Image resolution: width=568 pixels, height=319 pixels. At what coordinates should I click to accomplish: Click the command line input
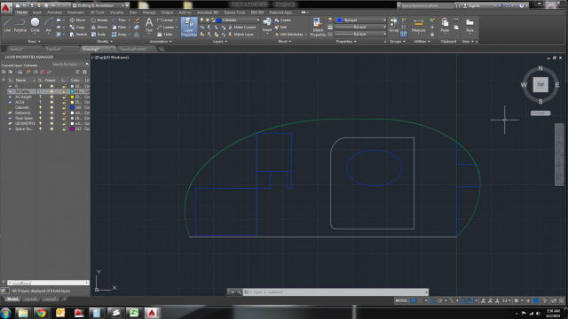tap(337, 292)
